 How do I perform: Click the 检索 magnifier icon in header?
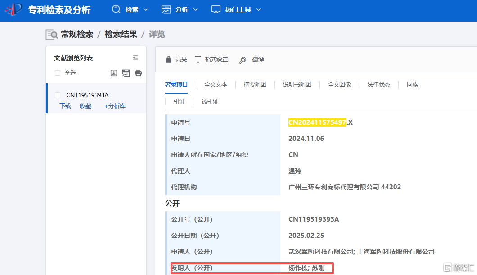[116, 9]
